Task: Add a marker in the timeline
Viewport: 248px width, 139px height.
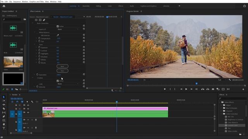Action: pyautogui.click(x=27, y=102)
